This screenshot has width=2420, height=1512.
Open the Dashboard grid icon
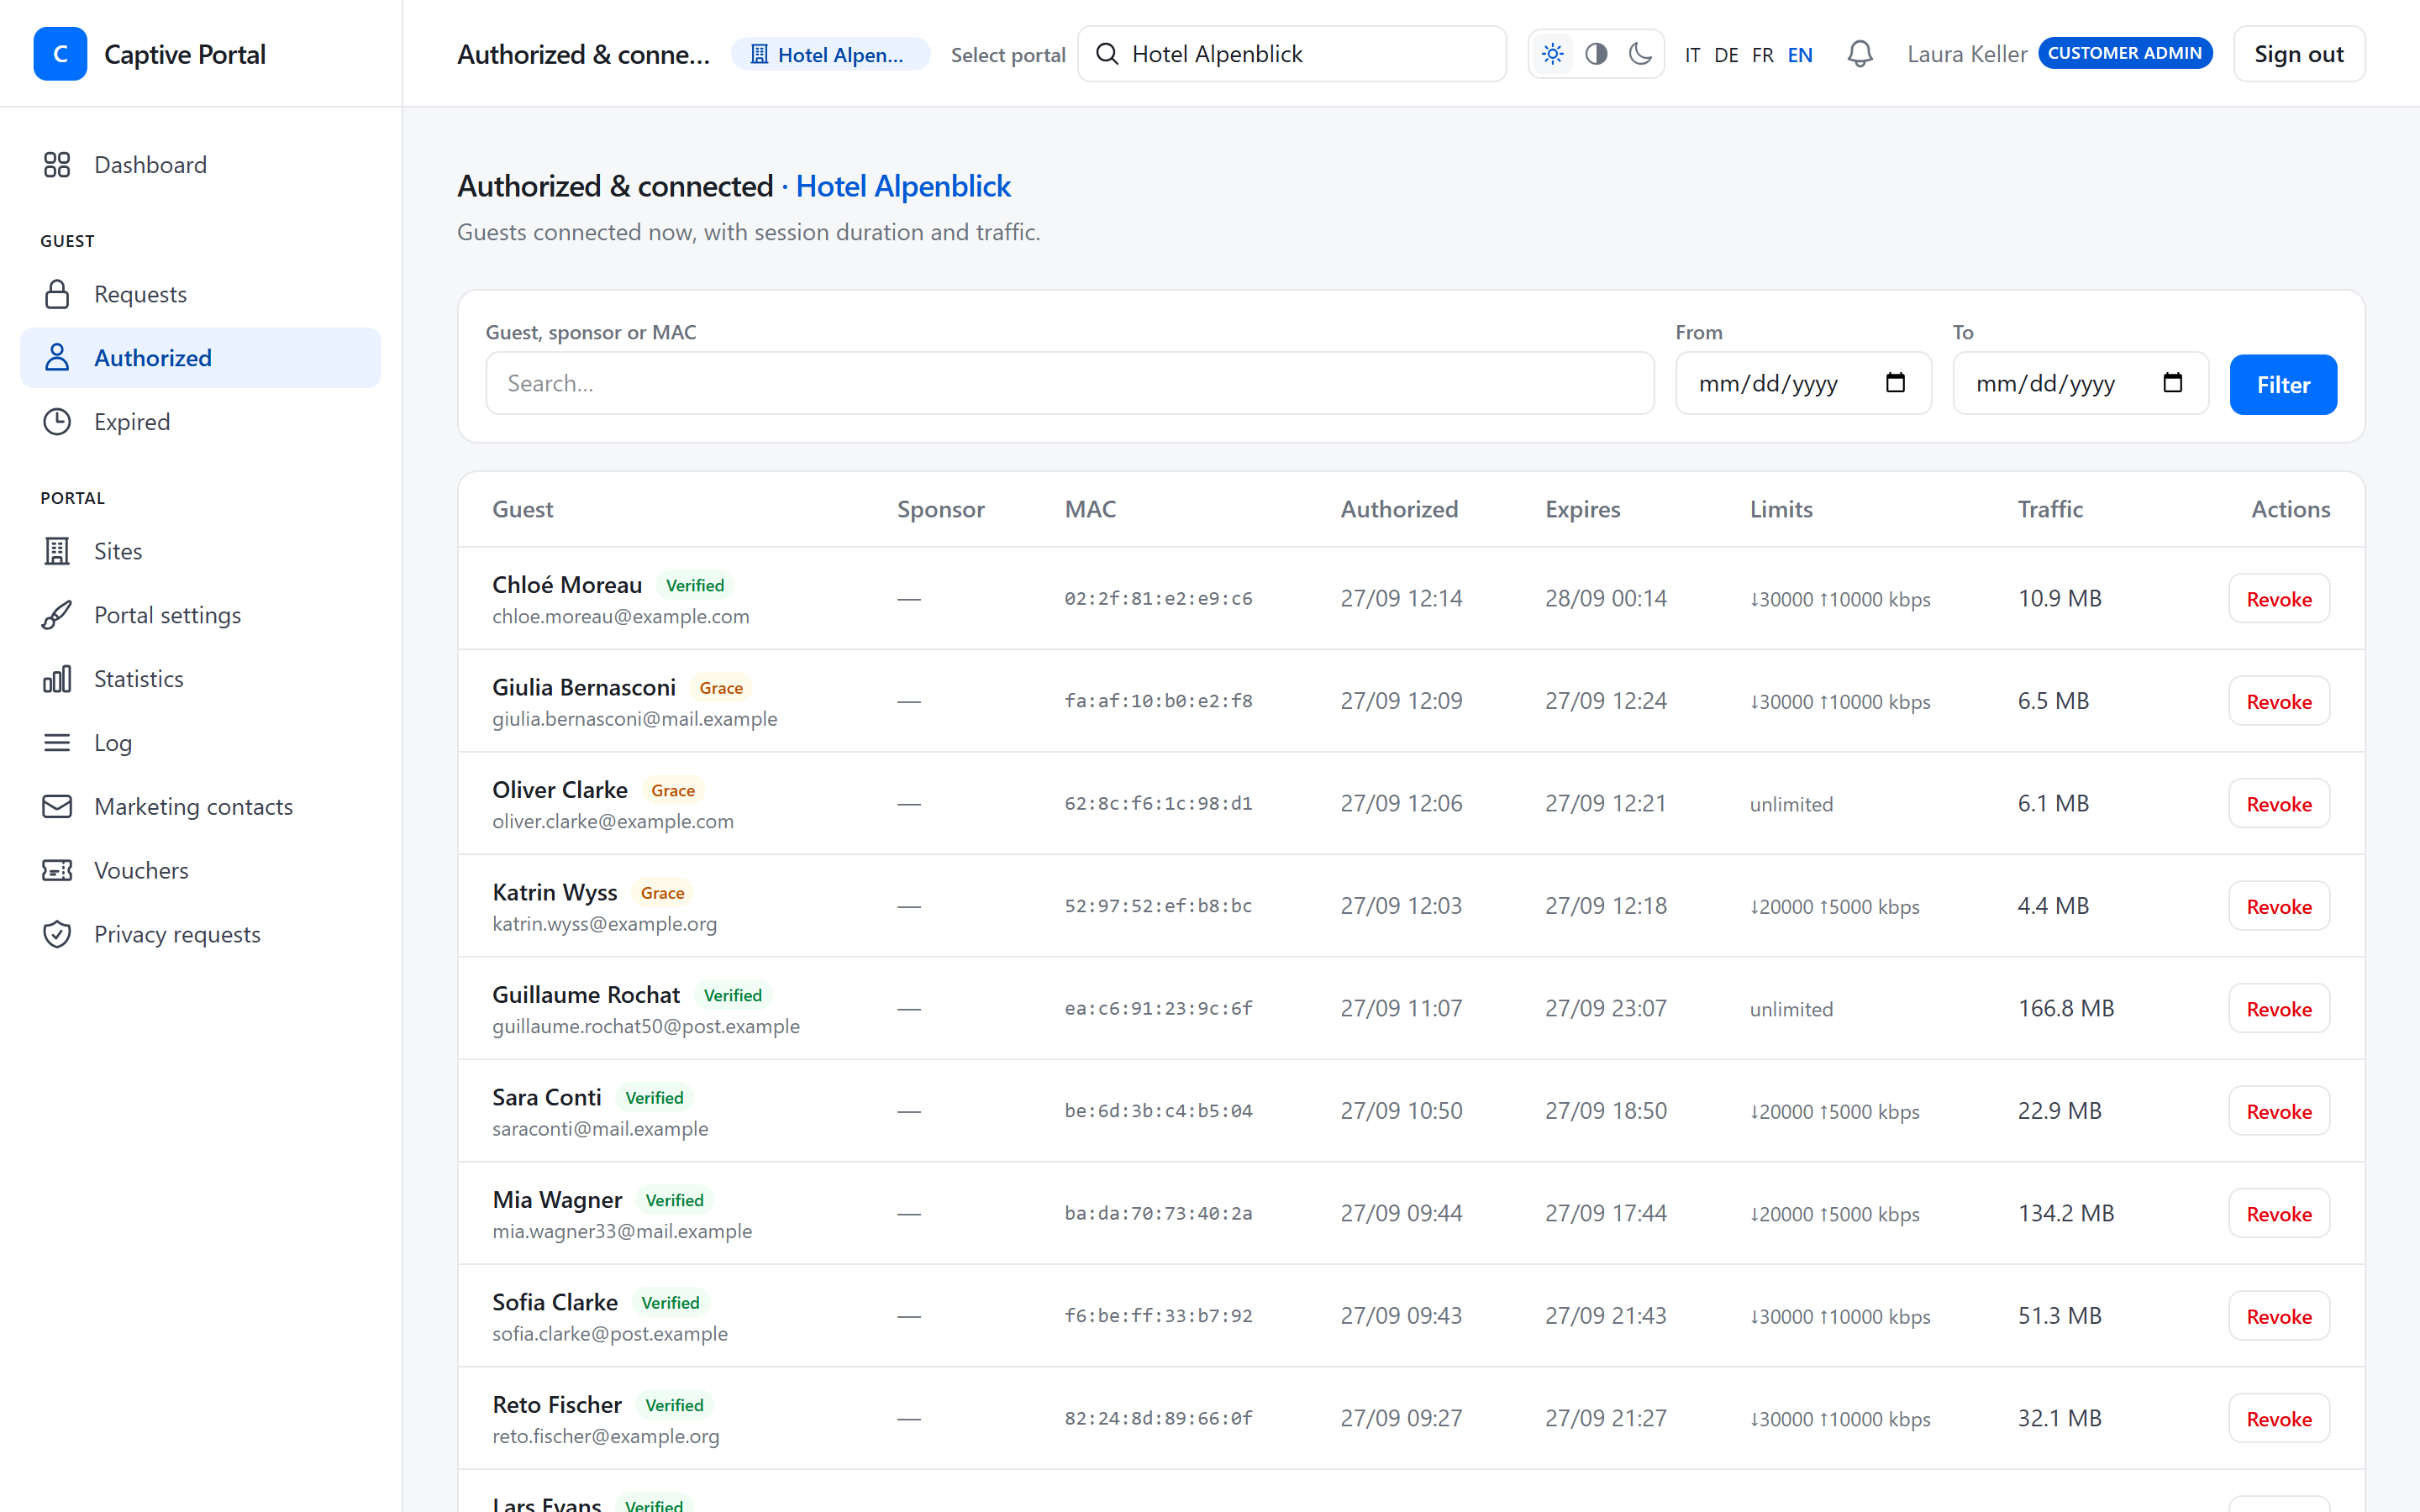click(x=57, y=165)
